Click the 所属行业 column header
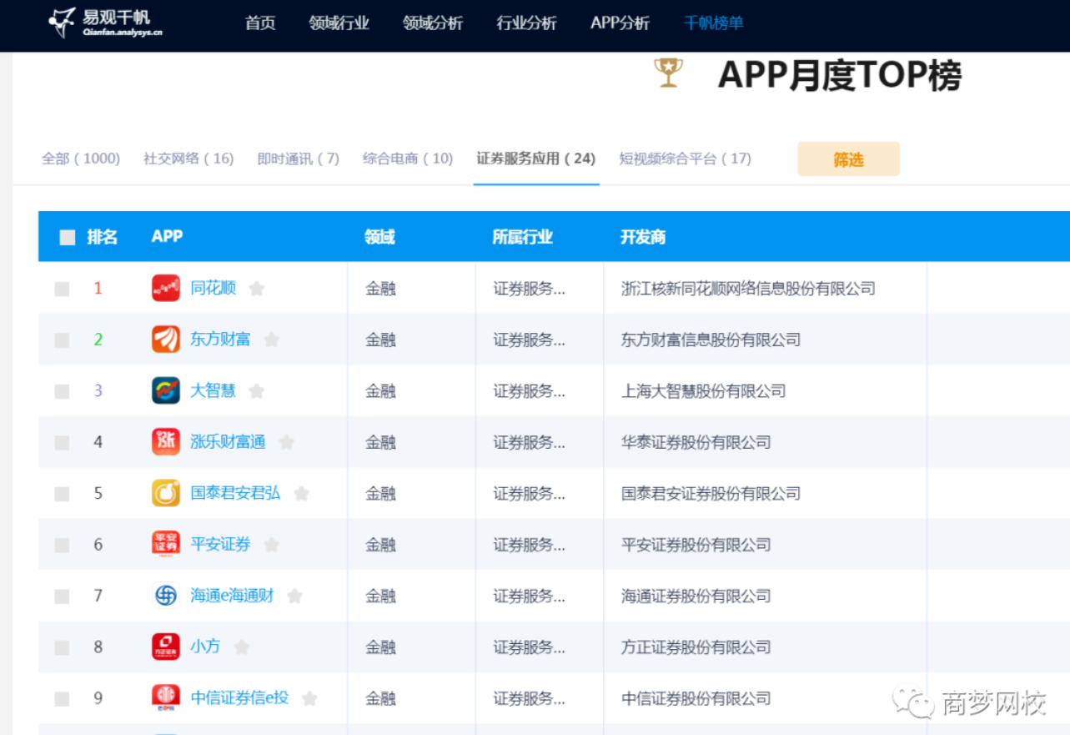The image size is (1070, 735). click(523, 237)
